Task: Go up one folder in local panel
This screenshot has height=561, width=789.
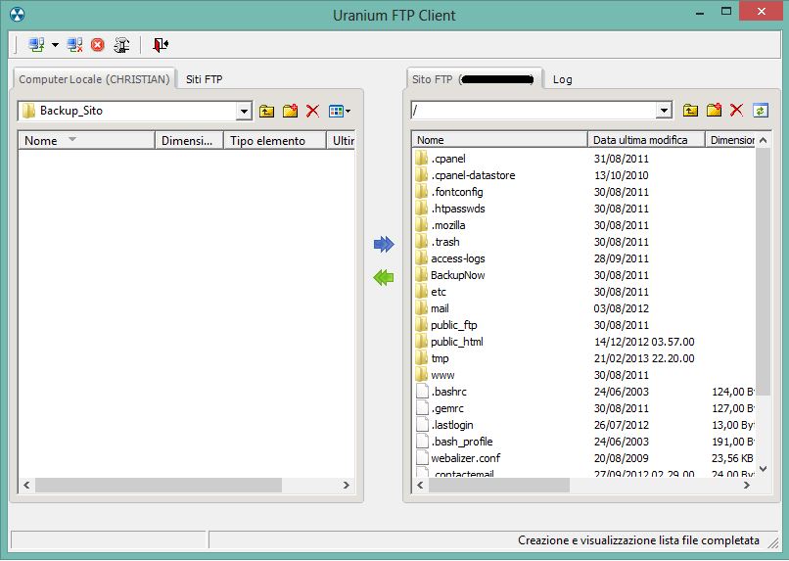Action: tap(266, 111)
